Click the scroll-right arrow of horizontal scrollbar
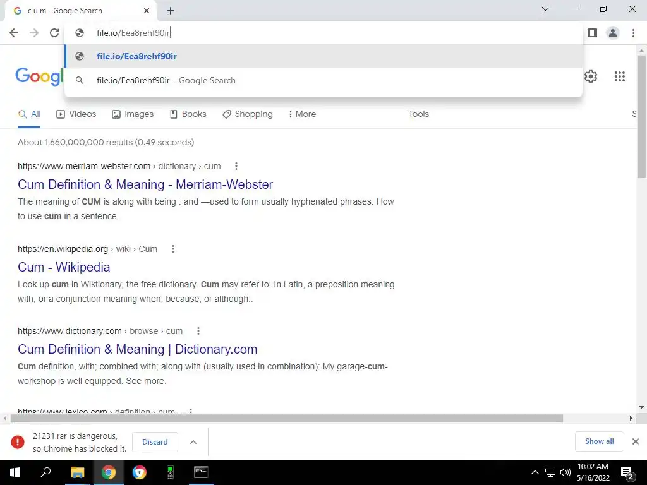Image resolution: width=647 pixels, height=485 pixels. coord(631,419)
